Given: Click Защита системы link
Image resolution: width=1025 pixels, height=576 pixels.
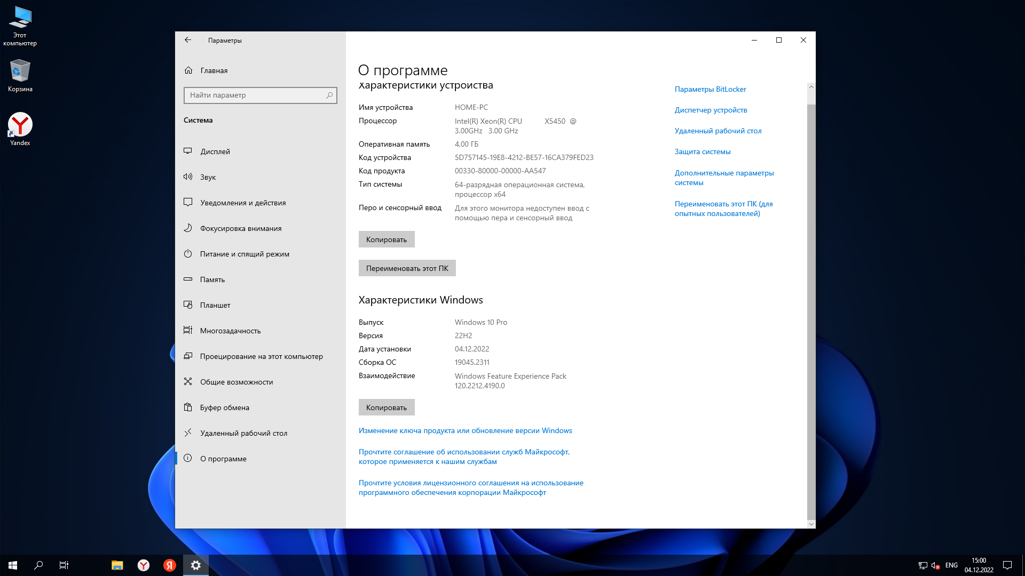Looking at the screenshot, I should [x=702, y=151].
